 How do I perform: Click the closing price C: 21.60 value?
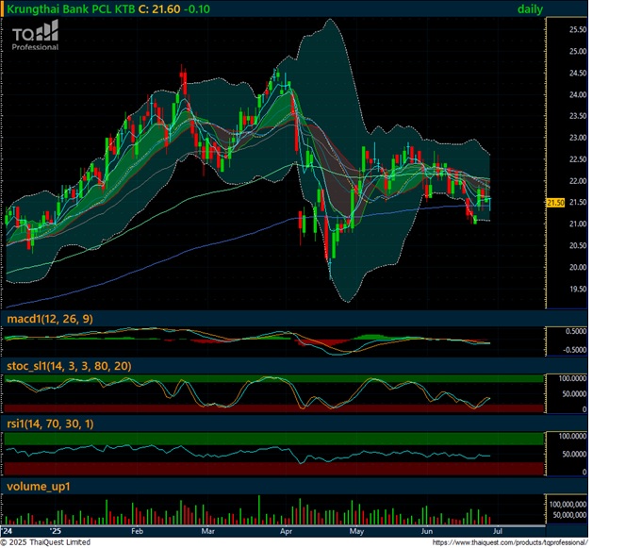point(159,9)
